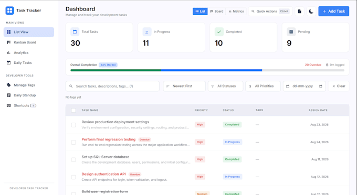This screenshot has height=195, width=357.
Task: Click the Daily Standup icon
Action: coord(8,95)
